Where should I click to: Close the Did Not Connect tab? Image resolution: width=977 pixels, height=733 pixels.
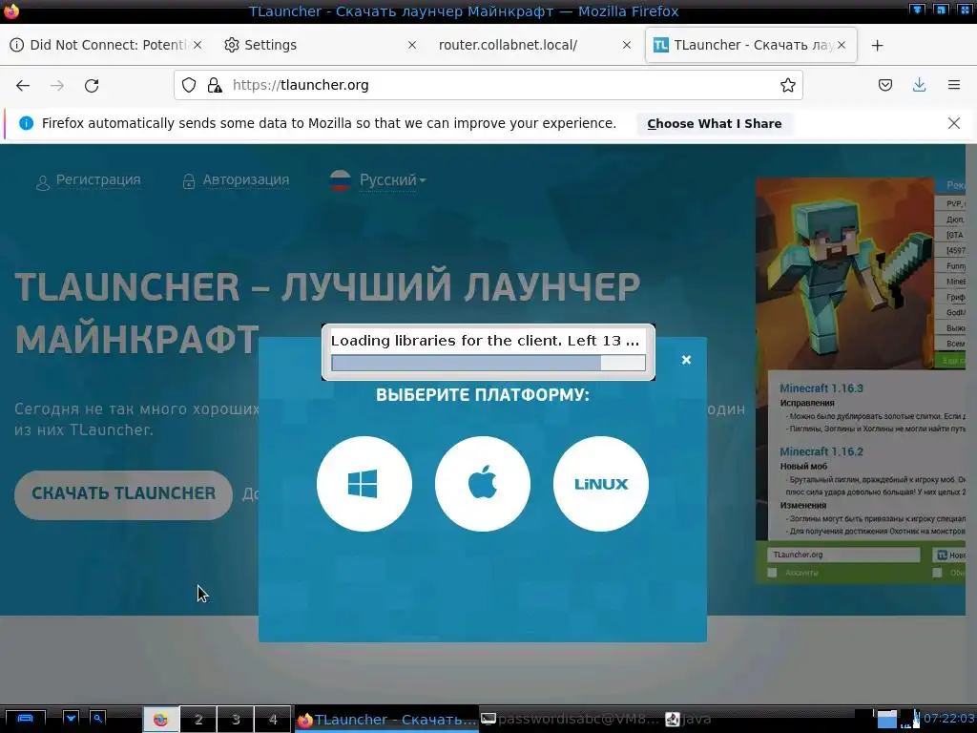pos(197,45)
